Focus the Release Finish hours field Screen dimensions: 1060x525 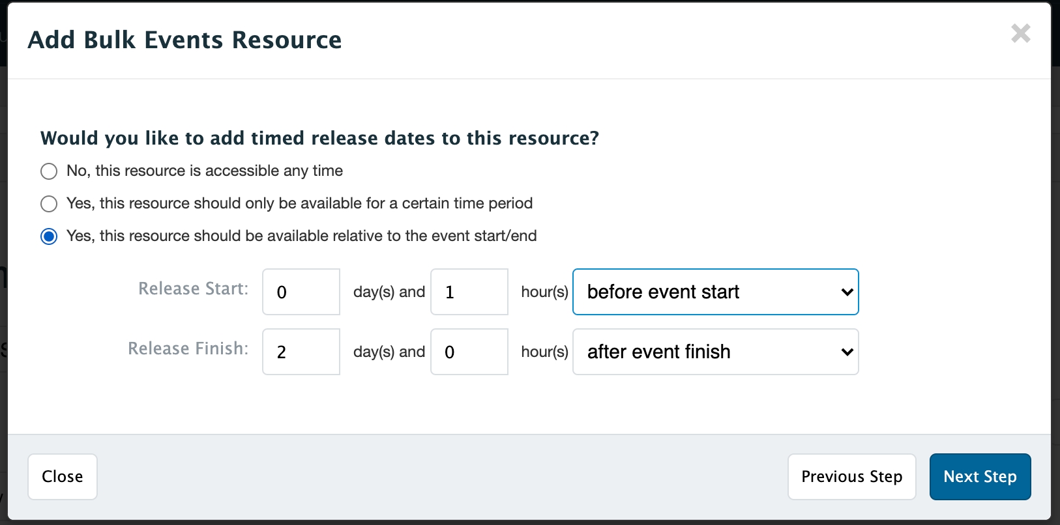coord(469,352)
